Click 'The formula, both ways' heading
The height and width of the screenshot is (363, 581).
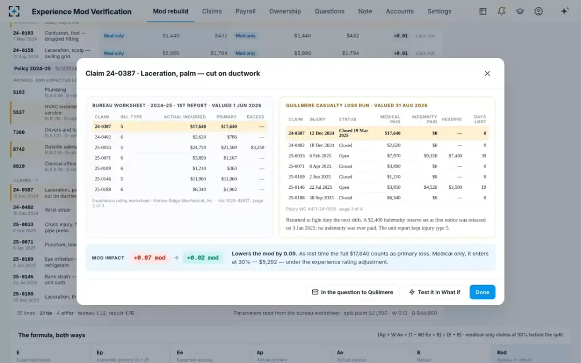[52, 335]
